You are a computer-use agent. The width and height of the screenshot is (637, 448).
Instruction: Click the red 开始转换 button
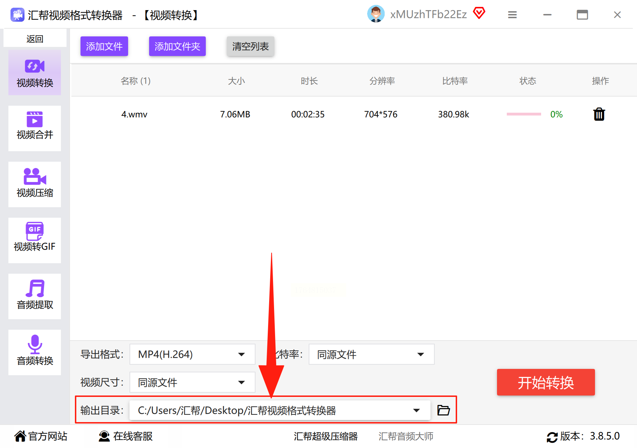click(546, 382)
